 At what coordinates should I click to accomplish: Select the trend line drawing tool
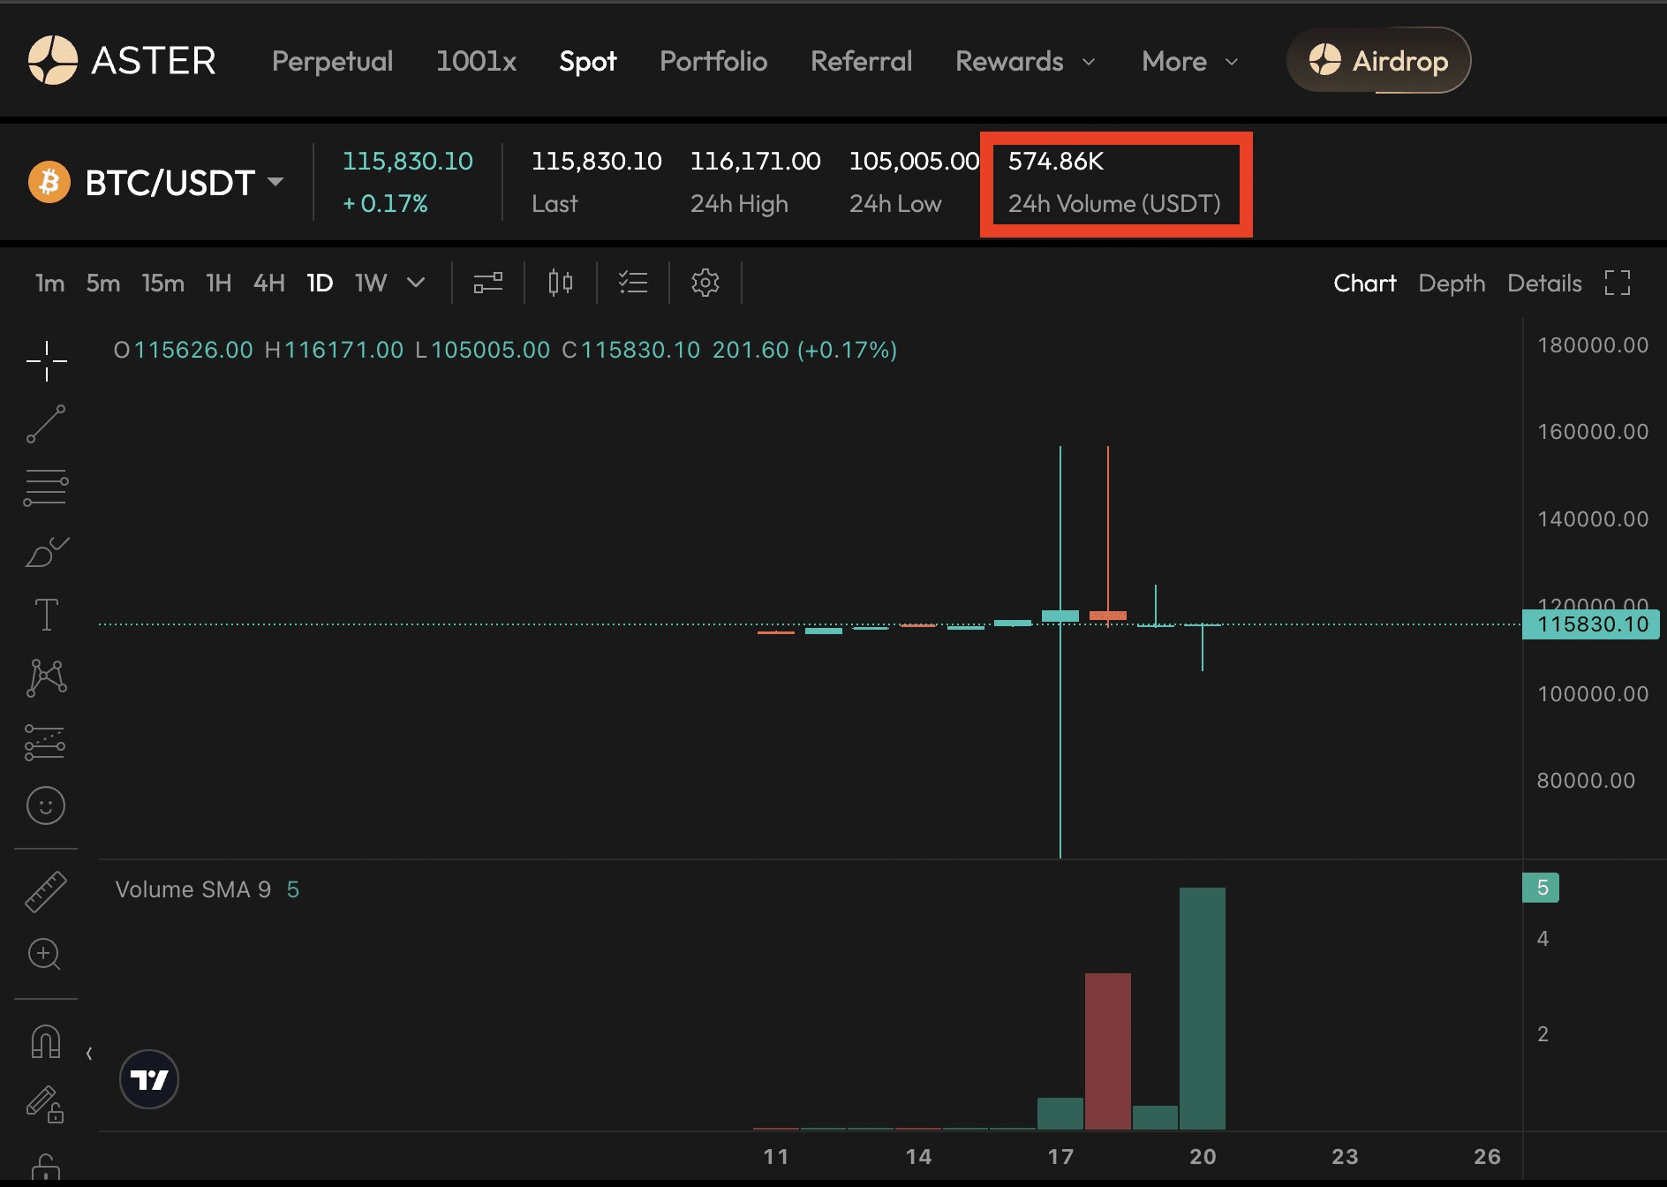46,424
